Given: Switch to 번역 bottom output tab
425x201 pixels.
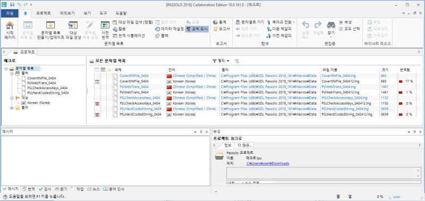Looking at the screenshot, I should [29, 189].
